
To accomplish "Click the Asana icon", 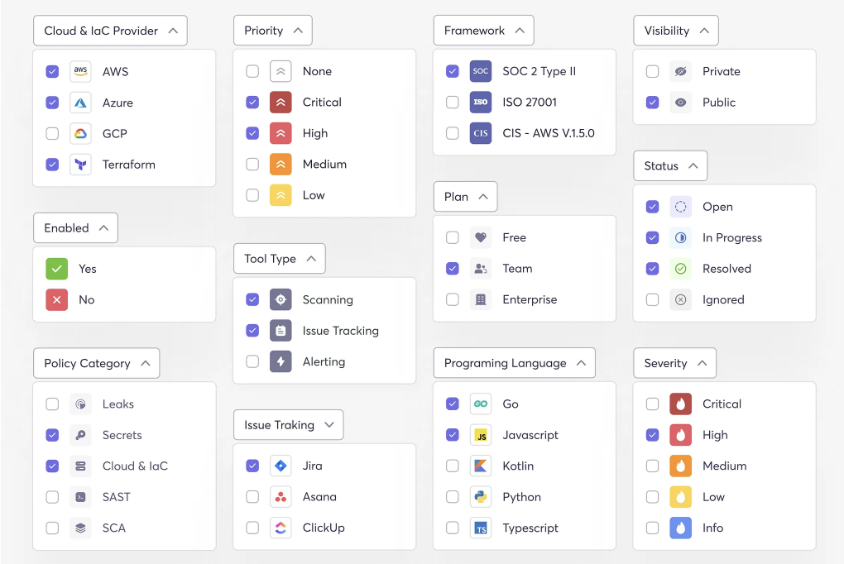I will (x=280, y=497).
